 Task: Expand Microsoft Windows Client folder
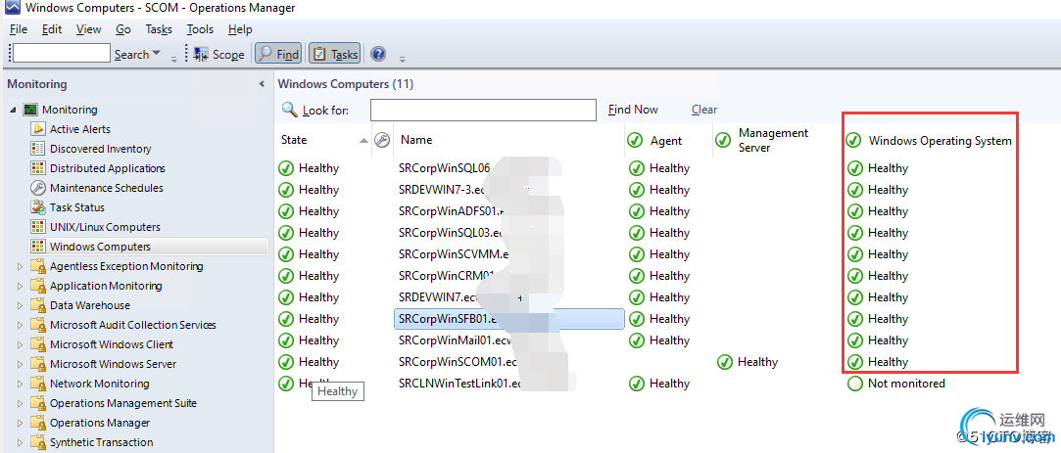point(20,344)
